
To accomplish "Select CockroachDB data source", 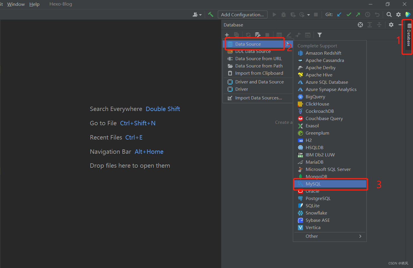I will click(x=330, y=111).
